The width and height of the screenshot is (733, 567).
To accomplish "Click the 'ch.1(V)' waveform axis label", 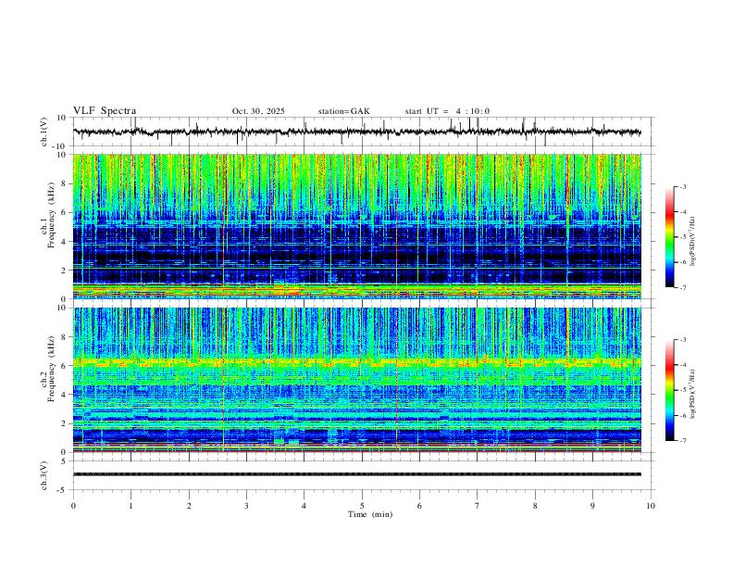I will [x=44, y=132].
